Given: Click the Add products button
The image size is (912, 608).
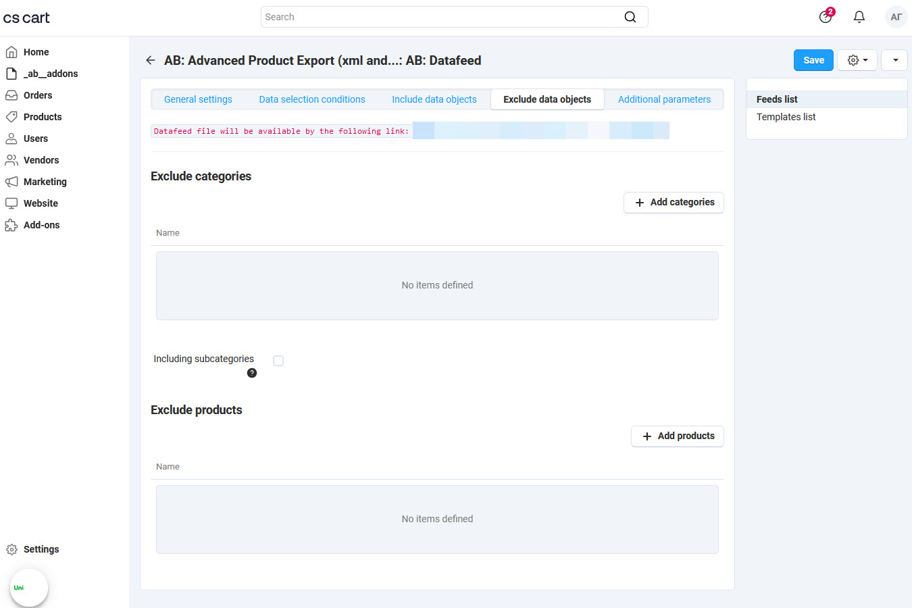Looking at the screenshot, I should 677,436.
